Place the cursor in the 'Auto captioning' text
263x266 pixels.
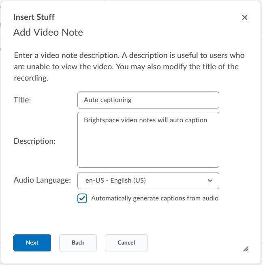107,100
